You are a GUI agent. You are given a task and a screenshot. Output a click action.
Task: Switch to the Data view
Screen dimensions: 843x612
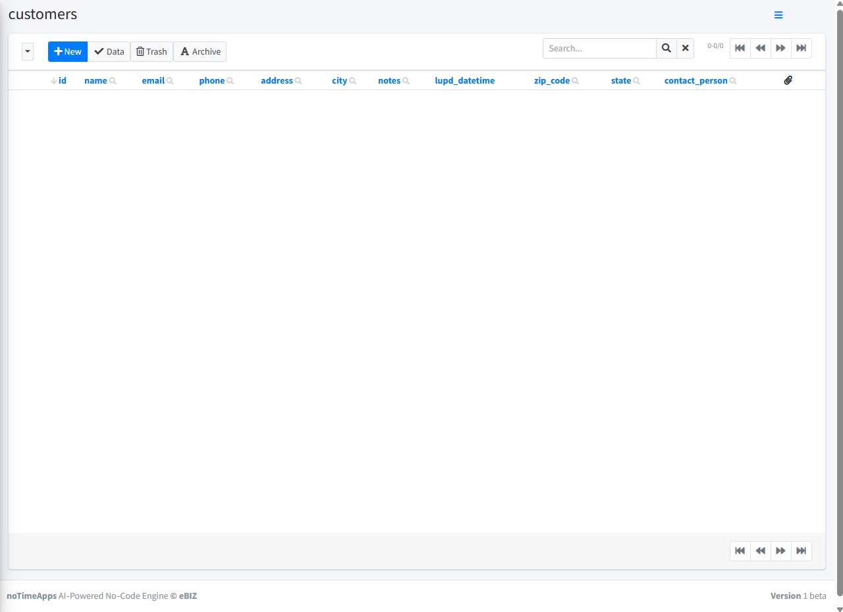[x=109, y=51]
